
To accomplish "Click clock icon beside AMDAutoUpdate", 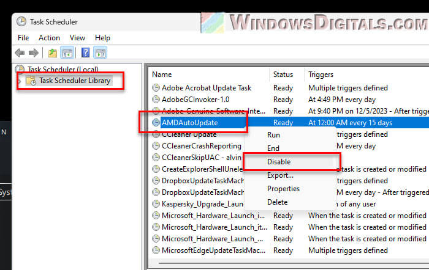I will (x=156, y=122).
